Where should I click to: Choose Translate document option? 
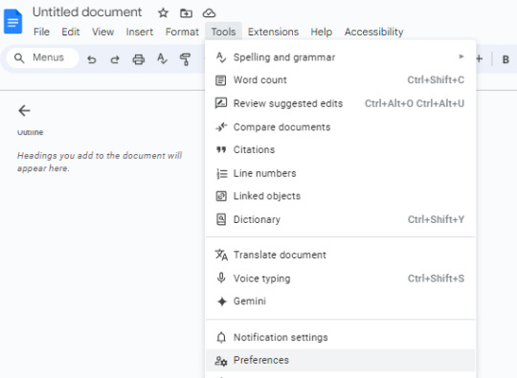click(x=340, y=255)
